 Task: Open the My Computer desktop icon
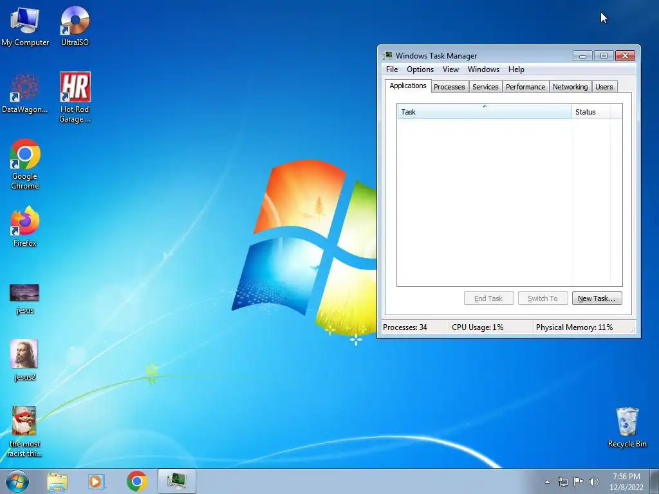(25, 26)
